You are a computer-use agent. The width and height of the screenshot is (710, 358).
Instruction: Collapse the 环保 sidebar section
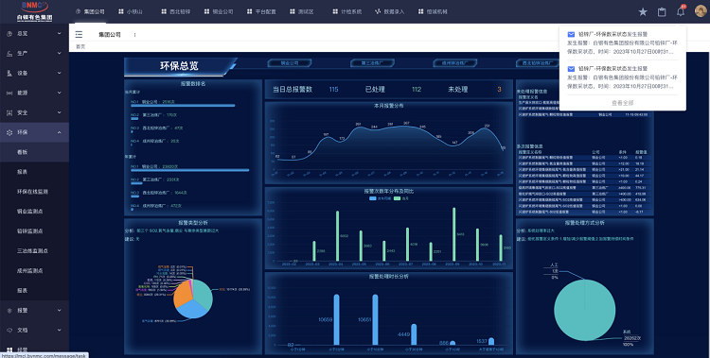pyautogui.click(x=34, y=132)
